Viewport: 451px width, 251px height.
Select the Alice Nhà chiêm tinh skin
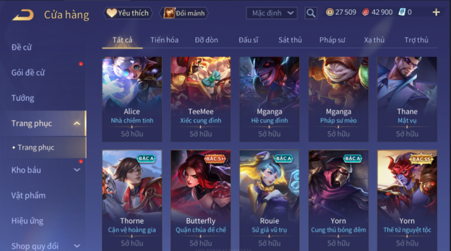pos(132,99)
